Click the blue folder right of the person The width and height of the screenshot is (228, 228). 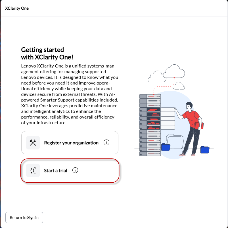(205, 149)
